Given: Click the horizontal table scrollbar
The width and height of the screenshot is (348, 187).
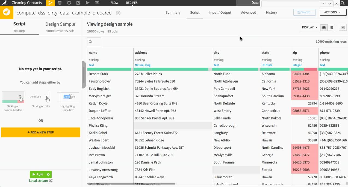Looking at the screenshot, I should 131,184.
